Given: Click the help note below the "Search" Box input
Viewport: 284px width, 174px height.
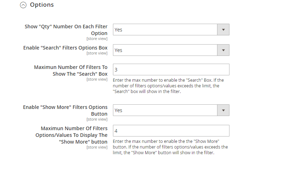Looking at the screenshot, I should pyautogui.click(x=168, y=86).
